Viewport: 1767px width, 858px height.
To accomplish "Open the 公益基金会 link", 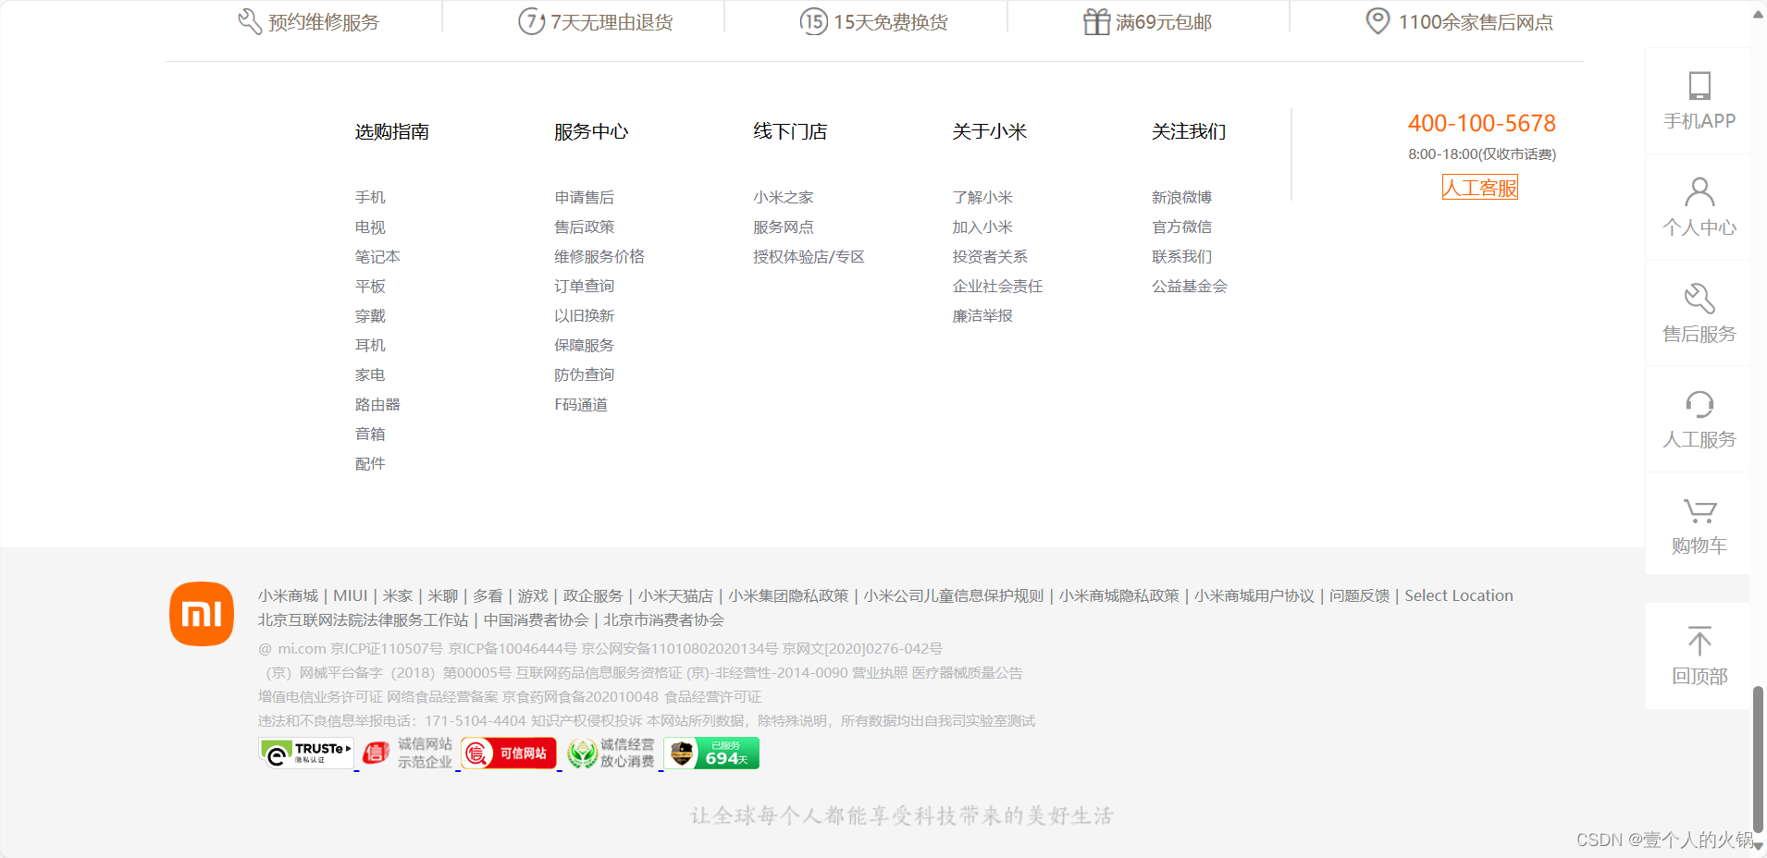I will pyautogui.click(x=1190, y=286).
